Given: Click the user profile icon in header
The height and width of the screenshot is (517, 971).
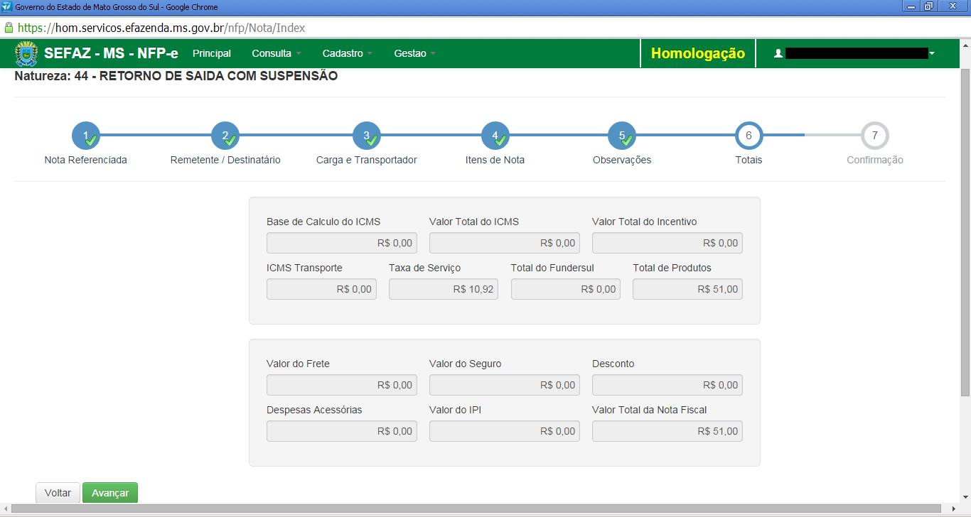Looking at the screenshot, I should point(778,53).
